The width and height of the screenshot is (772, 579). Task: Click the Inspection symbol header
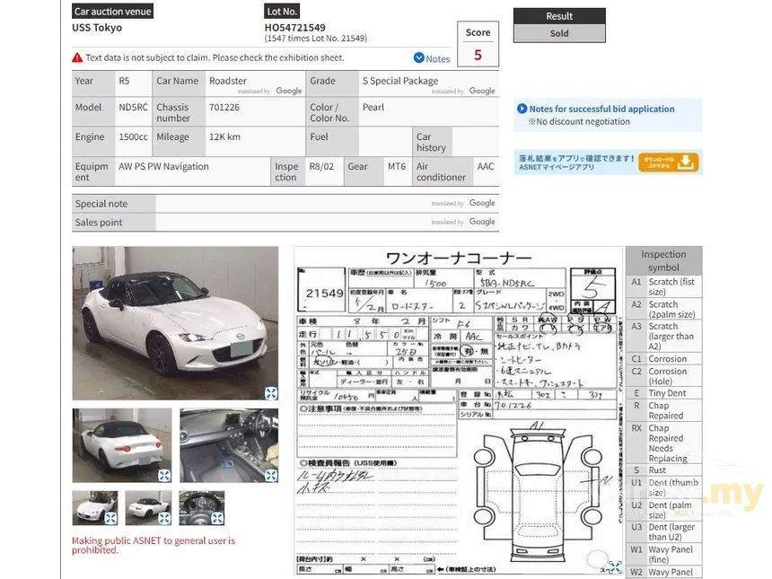pos(663,261)
